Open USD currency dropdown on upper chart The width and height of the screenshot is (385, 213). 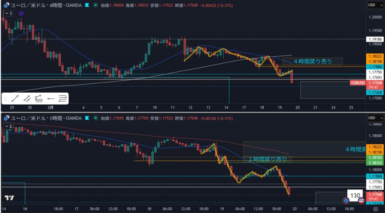[x=374, y=5]
